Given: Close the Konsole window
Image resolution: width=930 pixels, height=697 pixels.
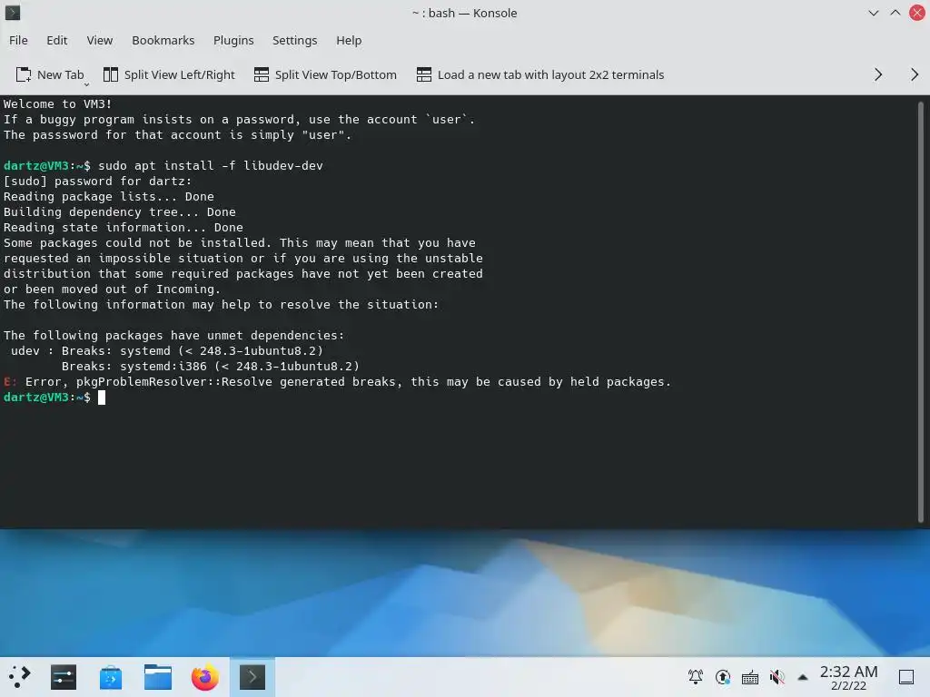Looking at the screenshot, I should (917, 13).
